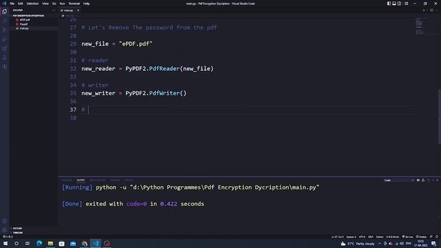
Task: Change line ending via CRLF status item
Action: tap(371, 237)
